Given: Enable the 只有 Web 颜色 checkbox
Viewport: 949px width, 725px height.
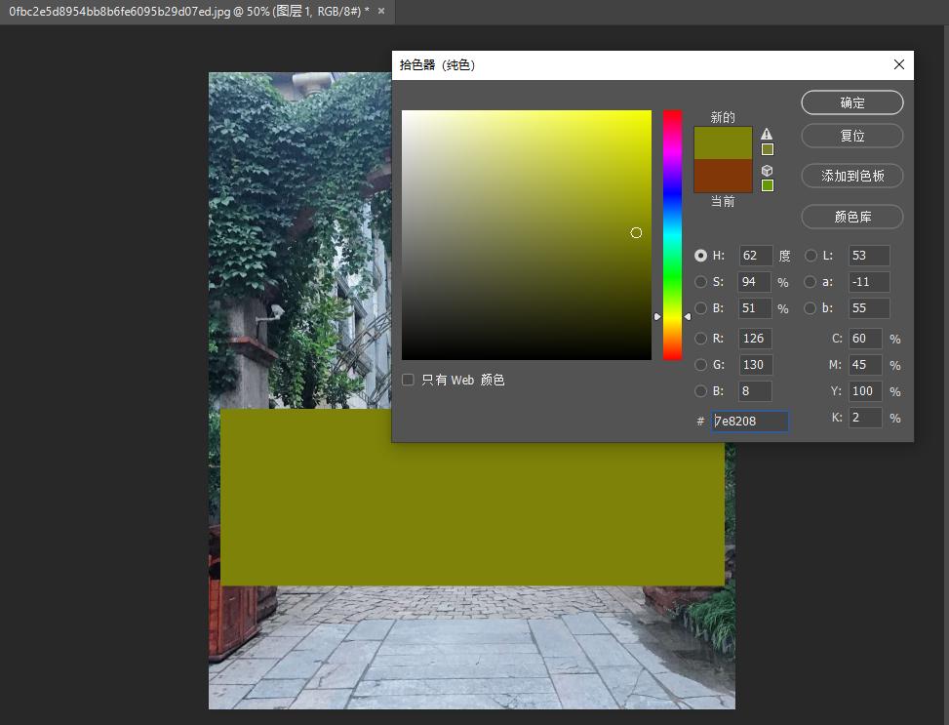Looking at the screenshot, I should pos(409,380).
